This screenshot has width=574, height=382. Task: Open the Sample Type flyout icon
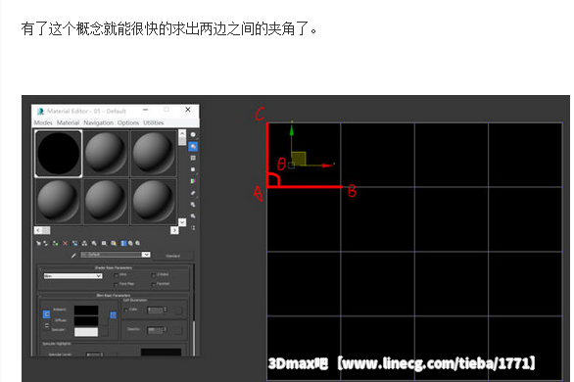193,134
